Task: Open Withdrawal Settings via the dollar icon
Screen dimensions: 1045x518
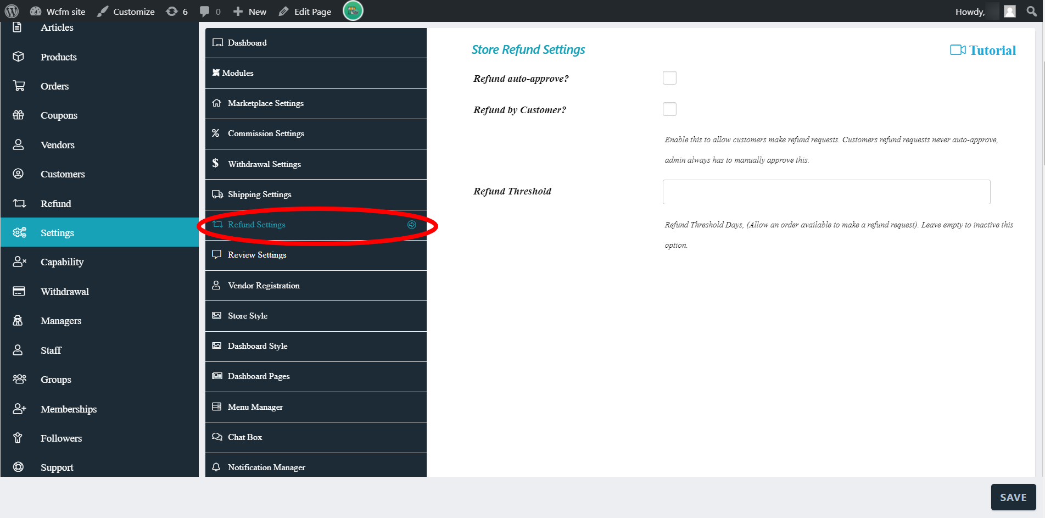Action: (215, 164)
